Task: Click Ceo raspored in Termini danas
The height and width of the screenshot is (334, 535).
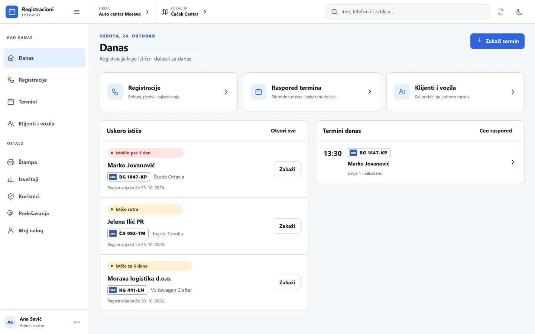Action: click(x=496, y=131)
